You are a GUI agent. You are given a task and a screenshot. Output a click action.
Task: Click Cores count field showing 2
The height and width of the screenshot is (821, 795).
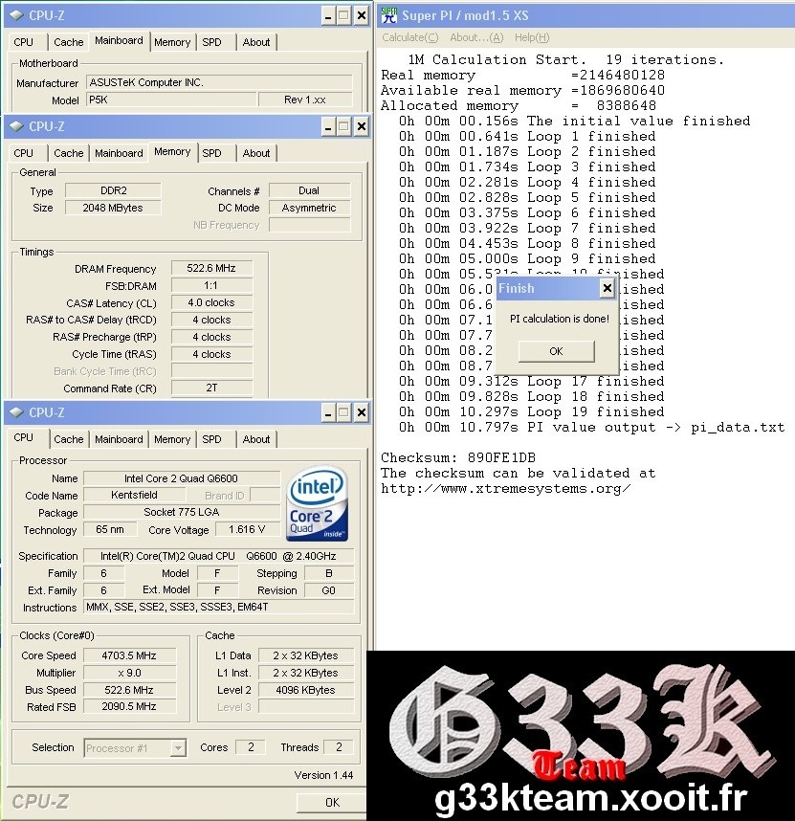251,747
